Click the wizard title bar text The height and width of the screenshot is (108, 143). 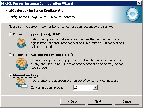(x=37, y=3)
